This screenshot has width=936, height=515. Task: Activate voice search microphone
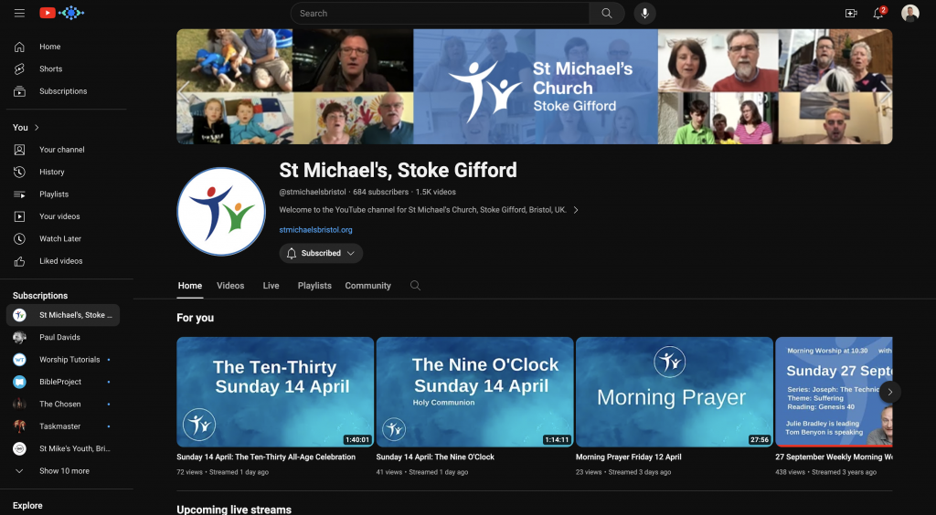(644, 13)
